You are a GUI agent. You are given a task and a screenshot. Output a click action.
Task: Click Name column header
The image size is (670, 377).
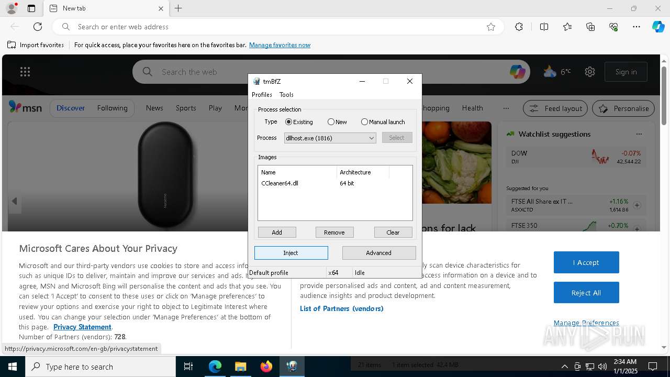tap(297, 172)
